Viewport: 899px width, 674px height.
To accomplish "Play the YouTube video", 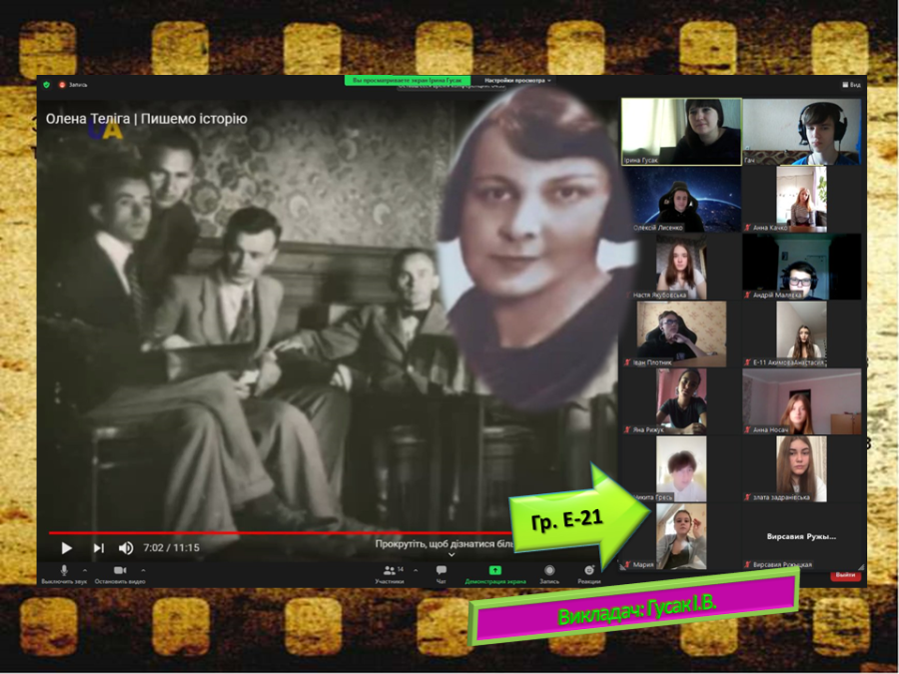I will [67, 548].
